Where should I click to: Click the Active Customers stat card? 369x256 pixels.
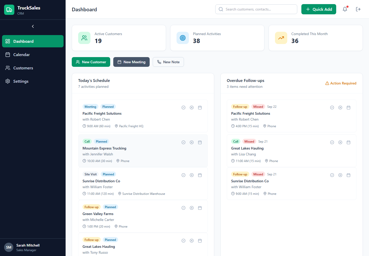coord(119,38)
